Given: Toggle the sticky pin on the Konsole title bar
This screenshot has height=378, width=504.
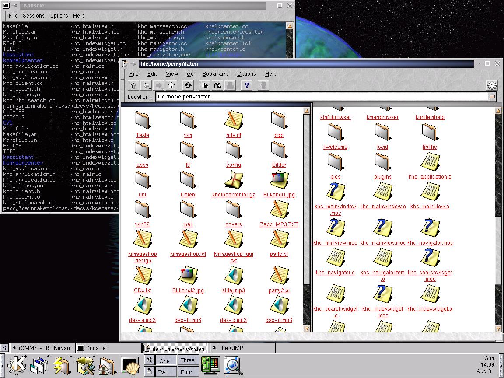Looking at the screenshot, I should pos(14,6).
